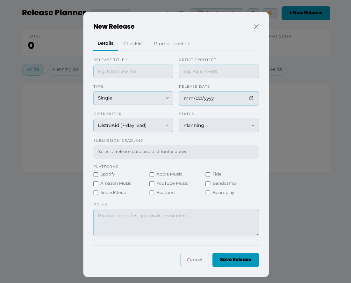Screen dimensions: 351x283
Task: Focus the Release Date input
Action: (x=219, y=98)
